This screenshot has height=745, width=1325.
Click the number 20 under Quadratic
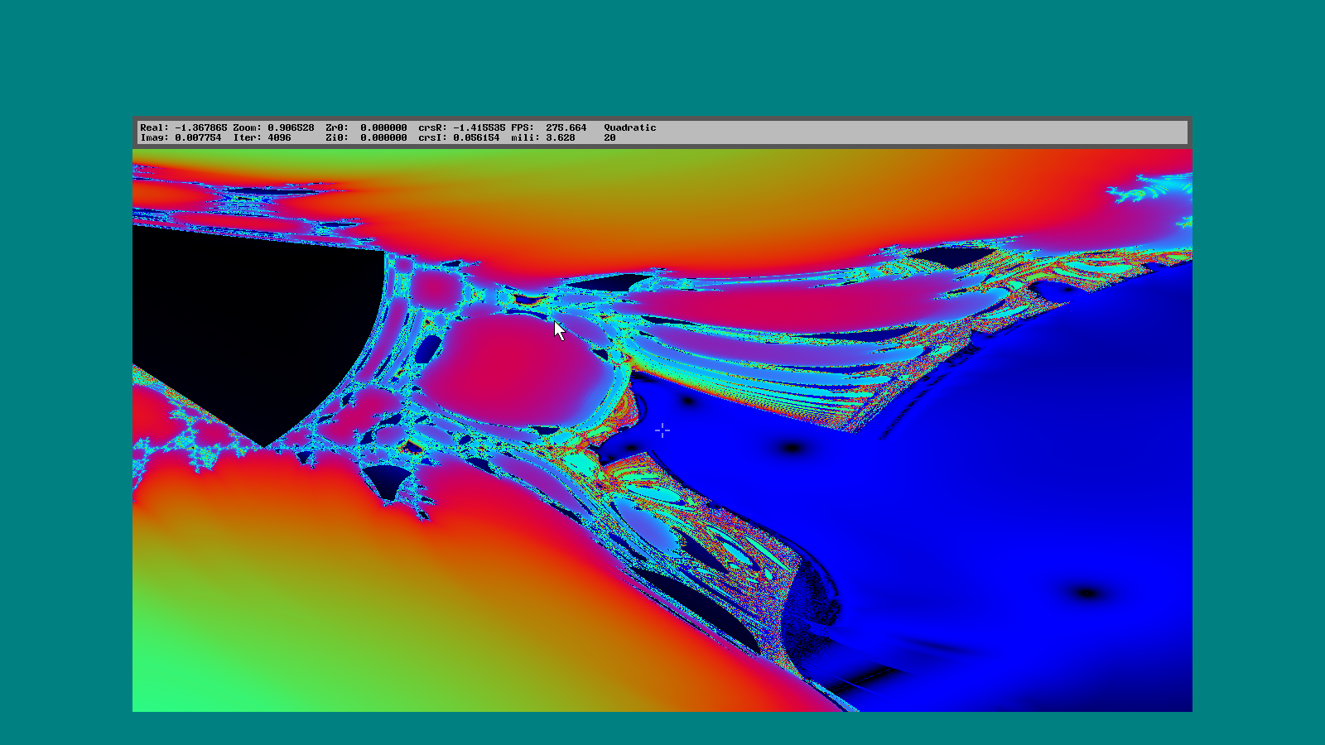[x=609, y=137]
